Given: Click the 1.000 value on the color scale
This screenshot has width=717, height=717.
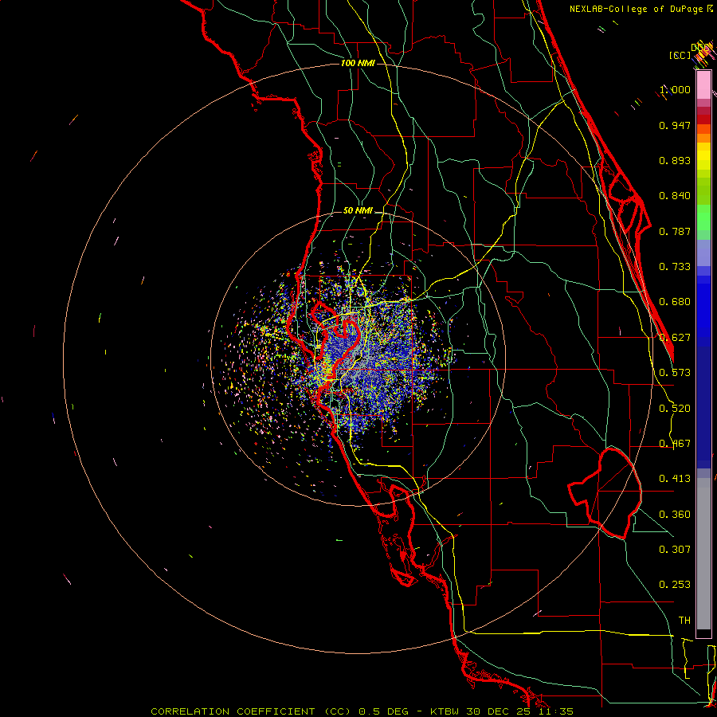Looking at the screenshot, I should tap(675, 89).
